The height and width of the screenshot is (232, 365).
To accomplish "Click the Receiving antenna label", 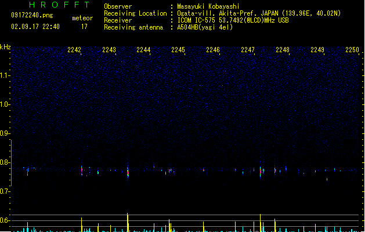I will coord(133,27).
